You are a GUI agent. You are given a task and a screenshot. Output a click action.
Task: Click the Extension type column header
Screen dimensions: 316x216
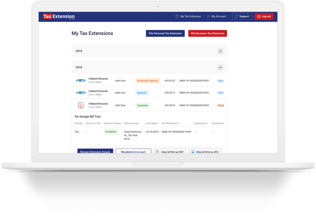(131, 123)
